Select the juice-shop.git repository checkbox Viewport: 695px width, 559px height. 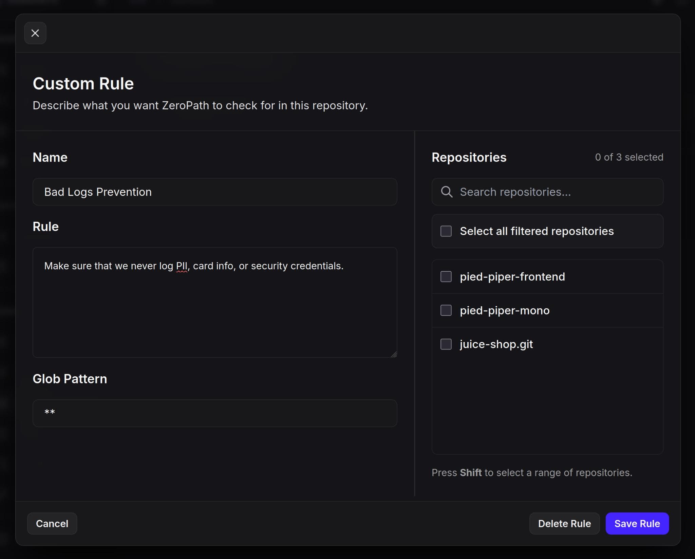pyautogui.click(x=446, y=344)
